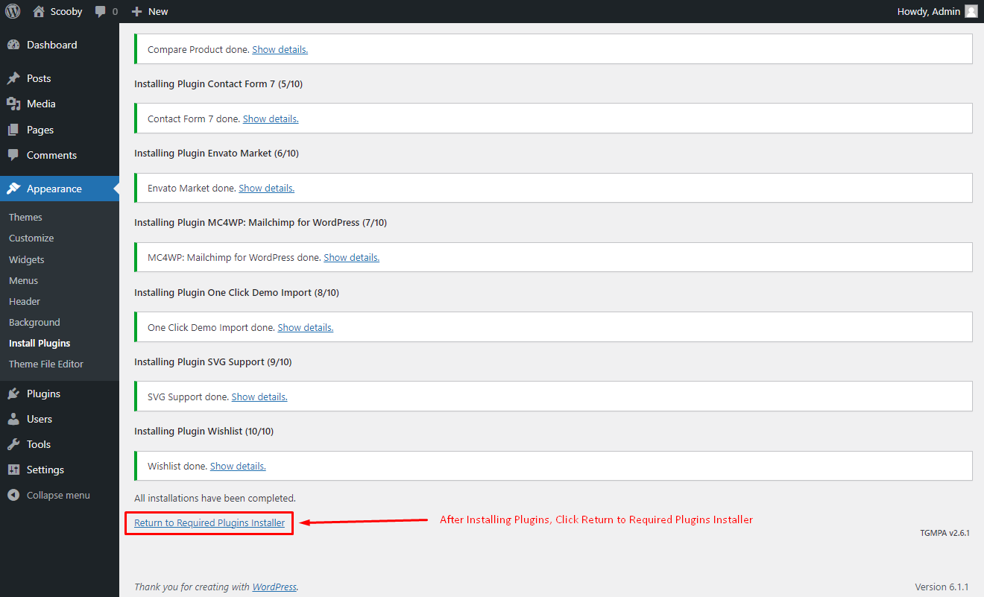
Task: Click the Tools wrench icon
Action: tap(13, 444)
